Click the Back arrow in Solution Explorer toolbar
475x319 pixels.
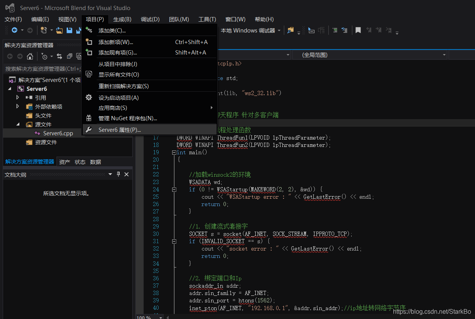10,56
